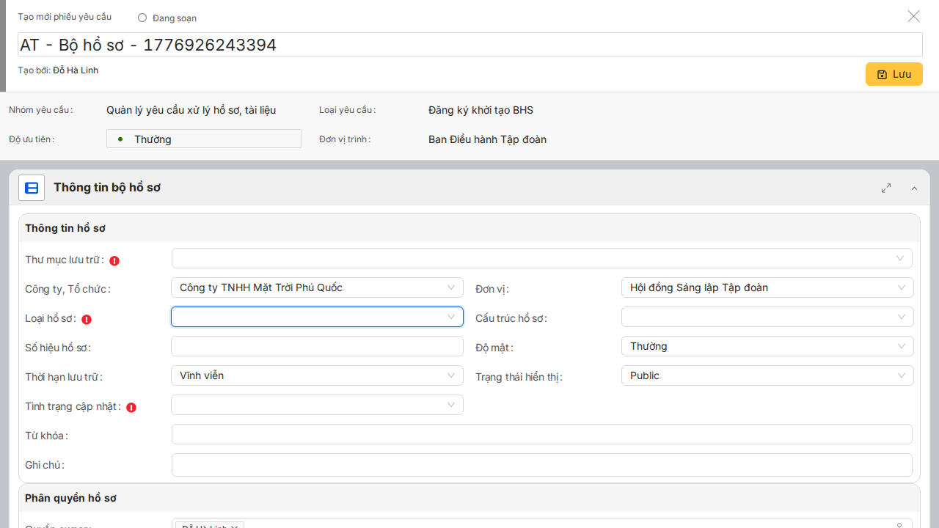Close the request creation dialog
Image resolution: width=939 pixels, height=528 pixels.
coord(913,16)
